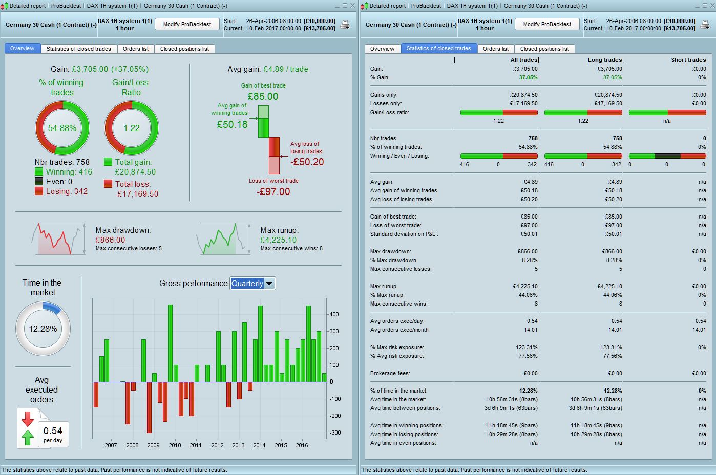Click the green Winning legend color square
Image resolution: width=716 pixels, height=475 pixels.
[39, 172]
